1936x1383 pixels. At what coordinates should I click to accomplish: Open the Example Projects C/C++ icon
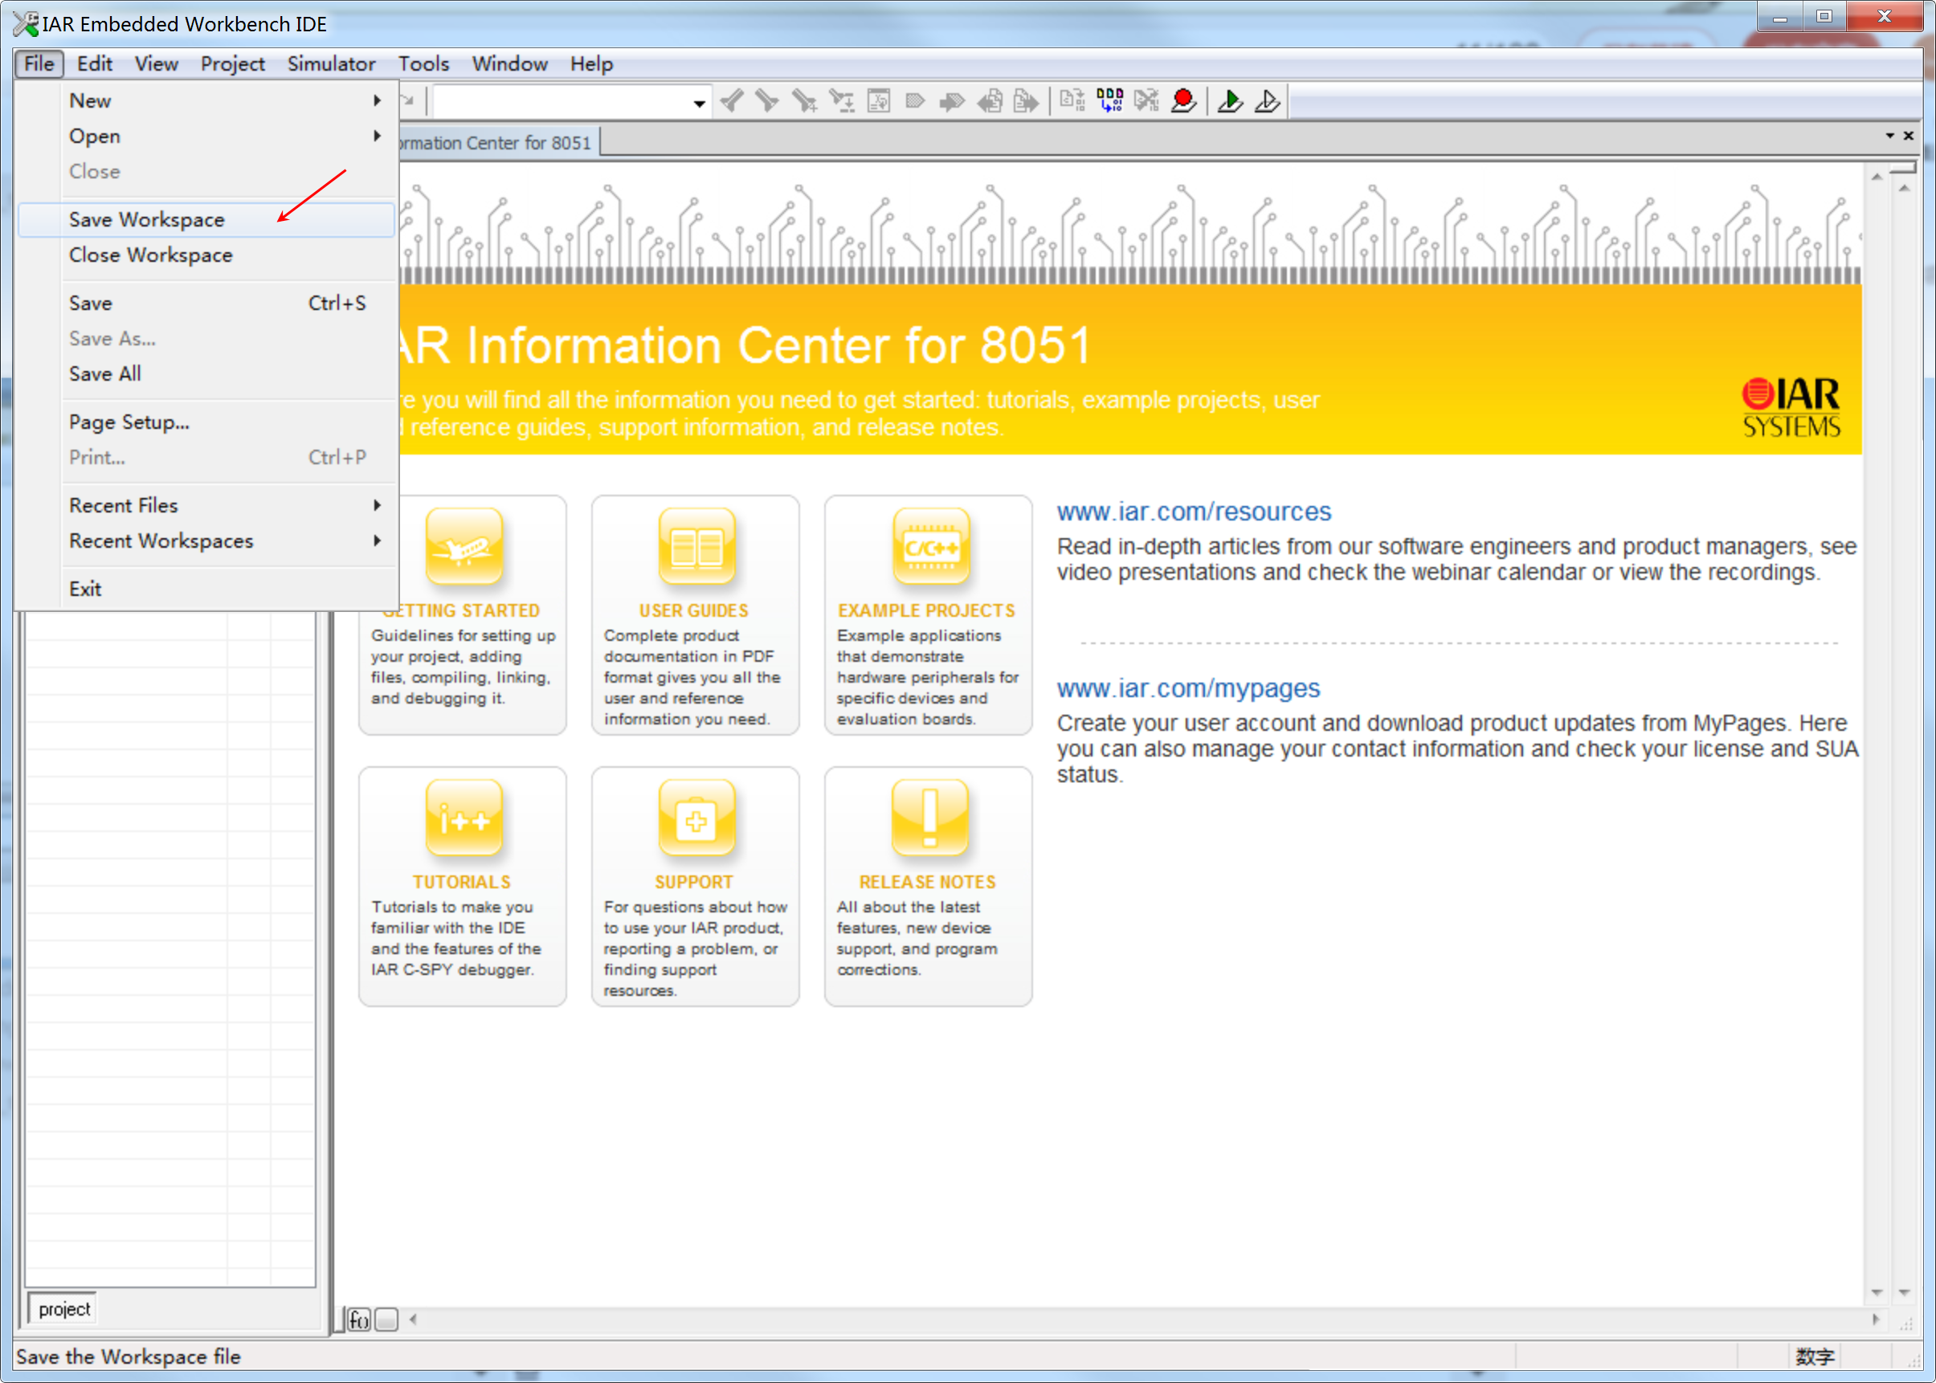pos(930,548)
